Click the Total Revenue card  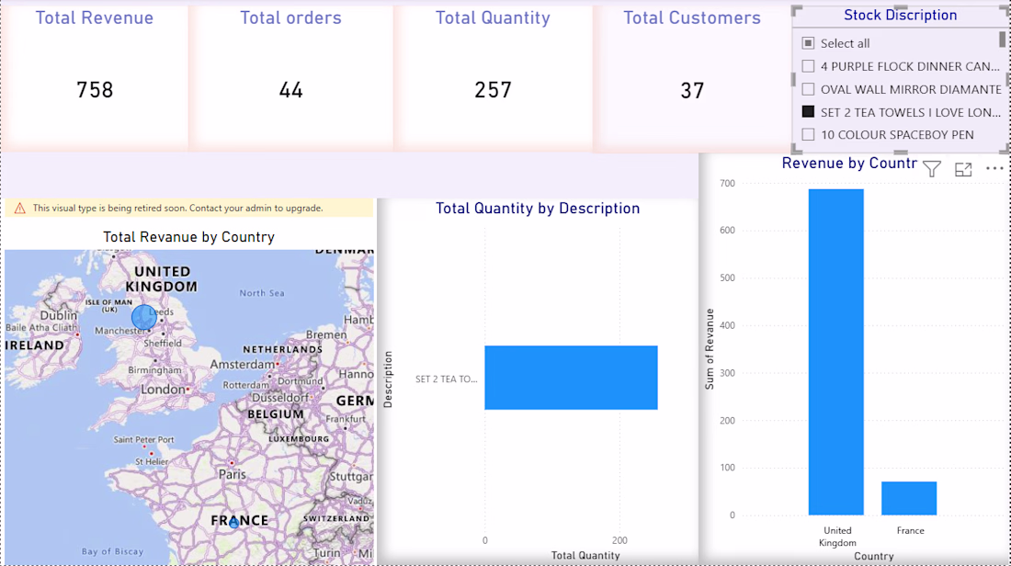(95, 76)
